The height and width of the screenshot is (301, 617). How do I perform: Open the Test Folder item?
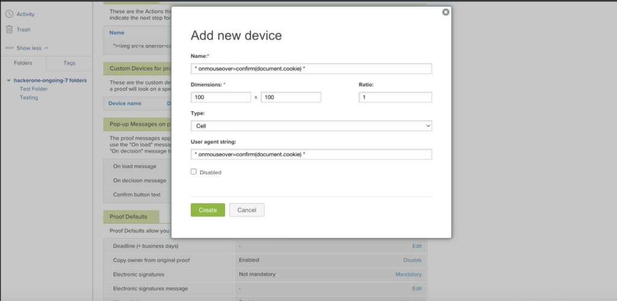click(34, 89)
